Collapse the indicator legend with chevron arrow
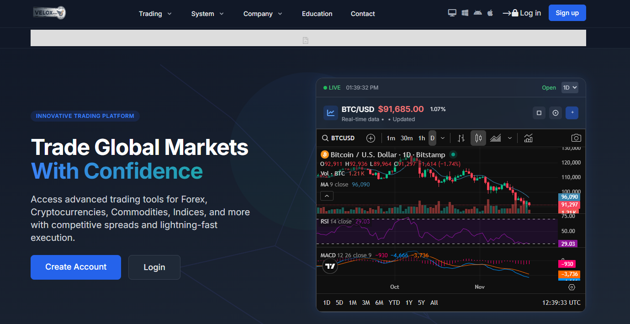The height and width of the screenshot is (324, 630). 327,196
